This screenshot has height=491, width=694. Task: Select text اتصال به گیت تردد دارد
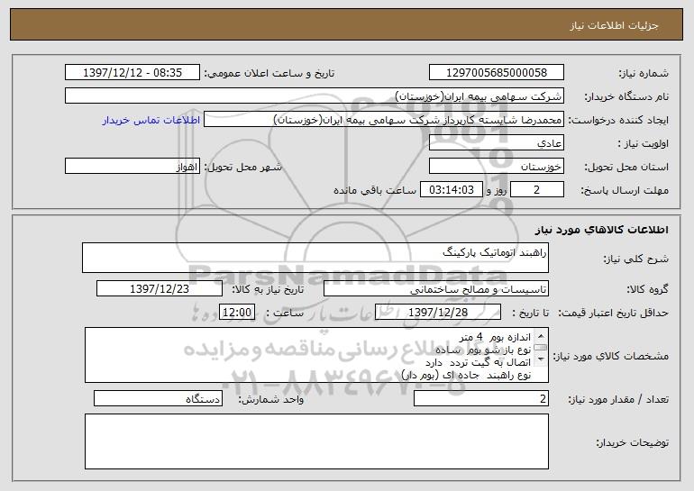coord(478,362)
